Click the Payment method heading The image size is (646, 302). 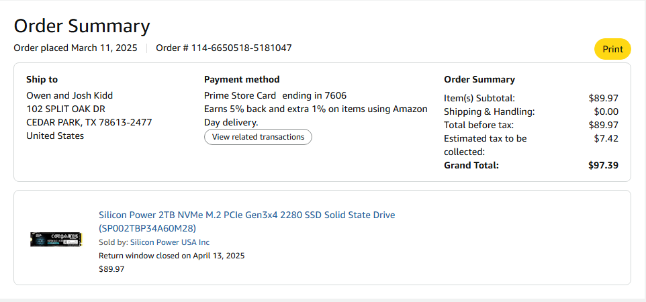pyautogui.click(x=242, y=79)
